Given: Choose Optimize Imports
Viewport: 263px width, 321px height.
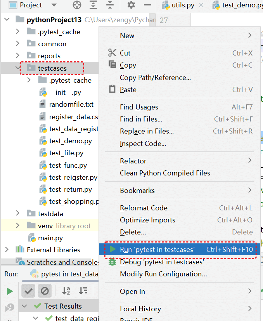Looking at the screenshot, I should tap(180, 220).
